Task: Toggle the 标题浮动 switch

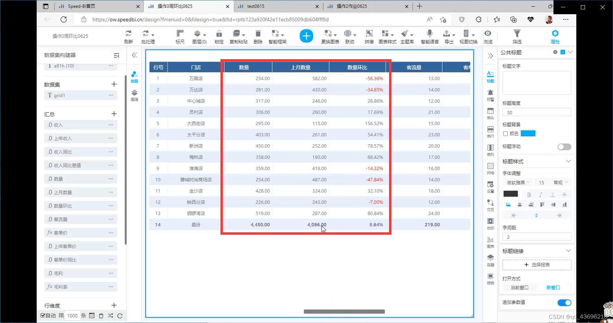Action: (564, 147)
